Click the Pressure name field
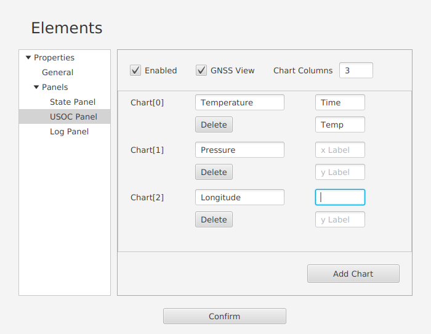The width and height of the screenshot is (431, 334). tap(240, 150)
